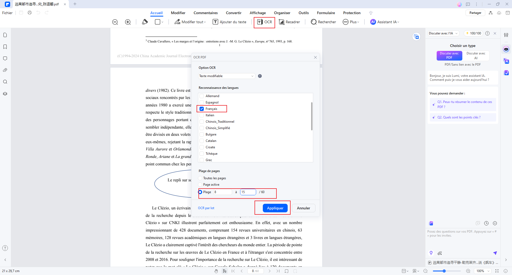The width and height of the screenshot is (512, 275).
Task: Zoom out with the minus magnifier tool
Action: pyautogui.click(x=115, y=22)
